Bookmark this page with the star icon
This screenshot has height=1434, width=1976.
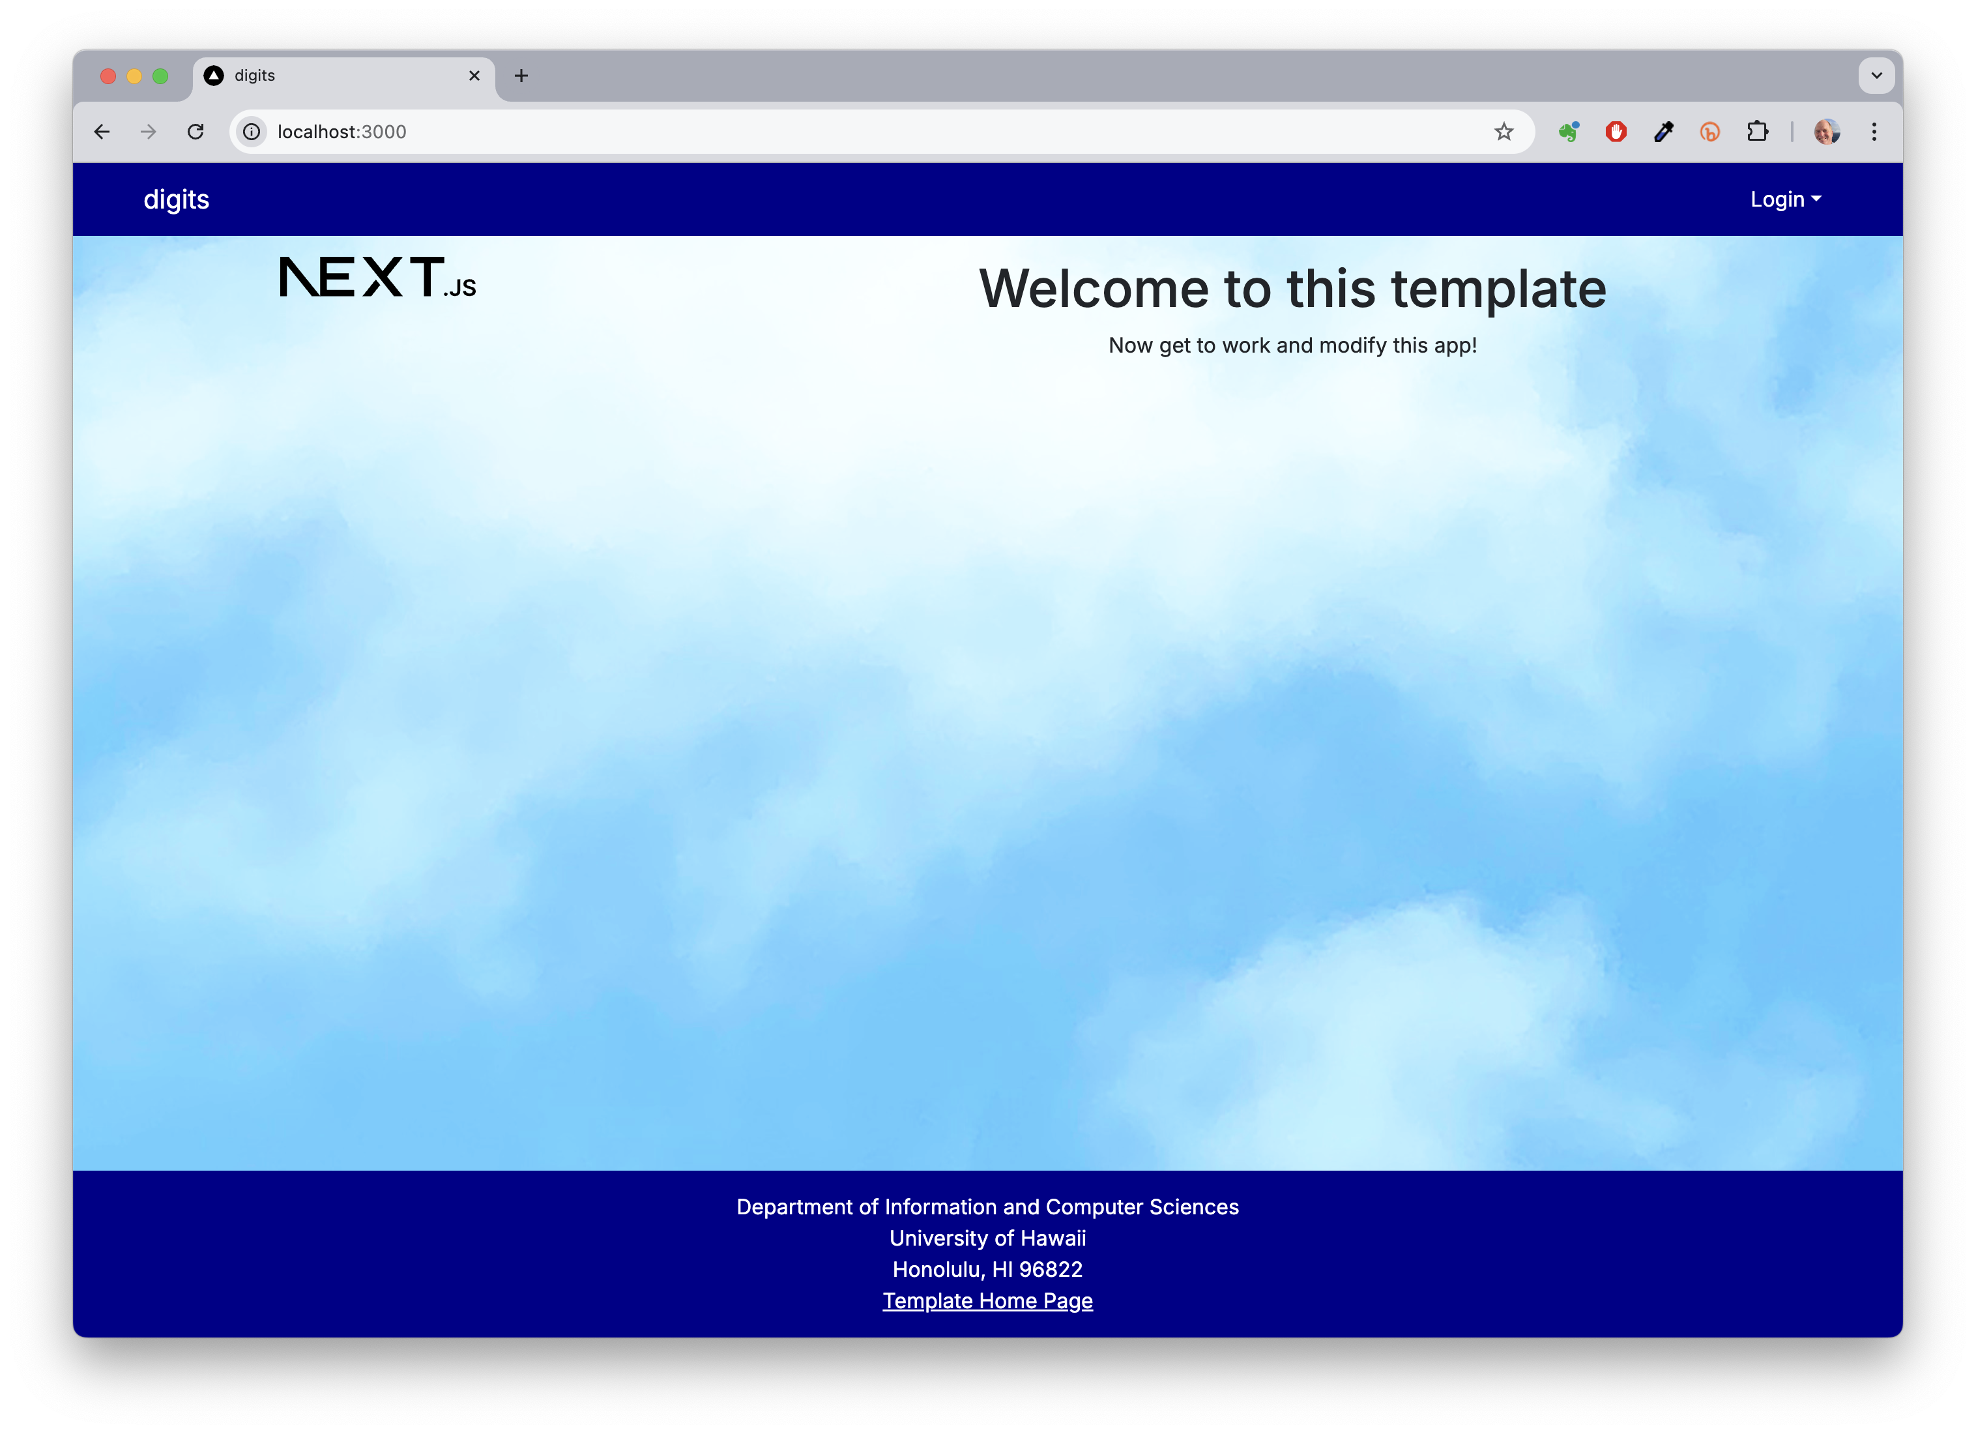pyautogui.click(x=1504, y=132)
